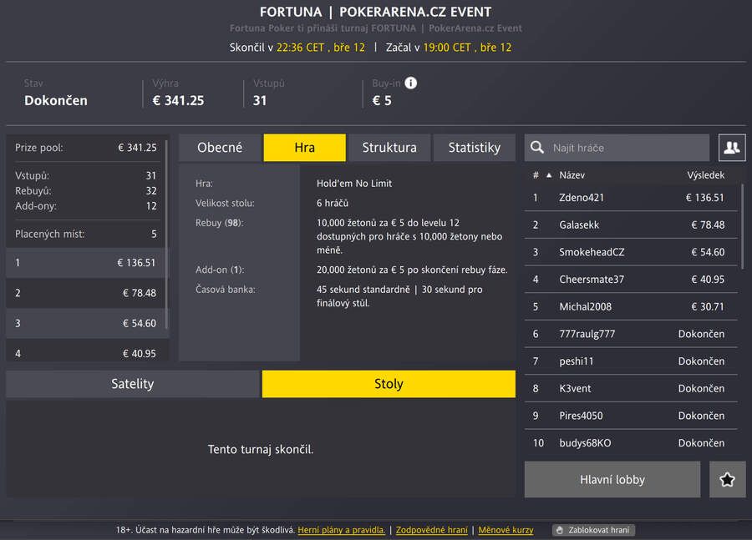752x540 pixels.
Task: Add tournament to favorites with star icon
Action: [x=727, y=479]
